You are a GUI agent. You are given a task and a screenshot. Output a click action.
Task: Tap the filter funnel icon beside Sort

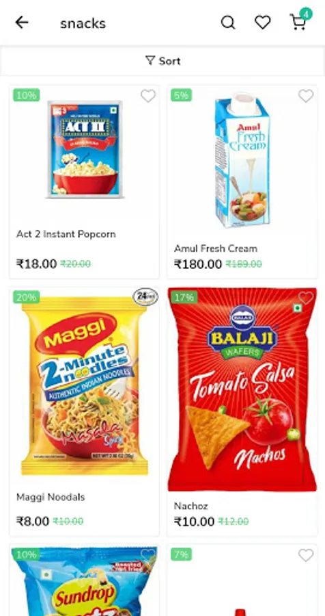point(150,60)
